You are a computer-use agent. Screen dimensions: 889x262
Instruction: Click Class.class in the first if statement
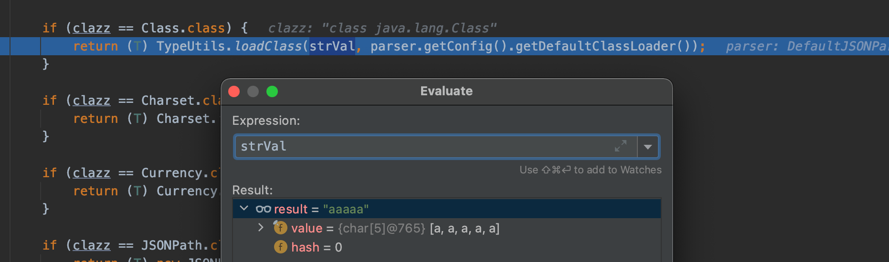click(183, 28)
